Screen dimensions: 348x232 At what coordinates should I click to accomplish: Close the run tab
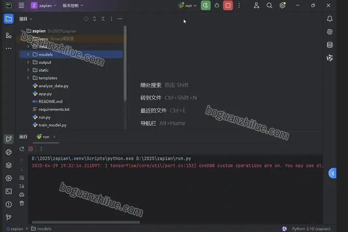coord(54,137)
